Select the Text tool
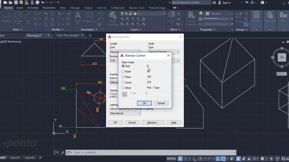 [x=78, y=17]
